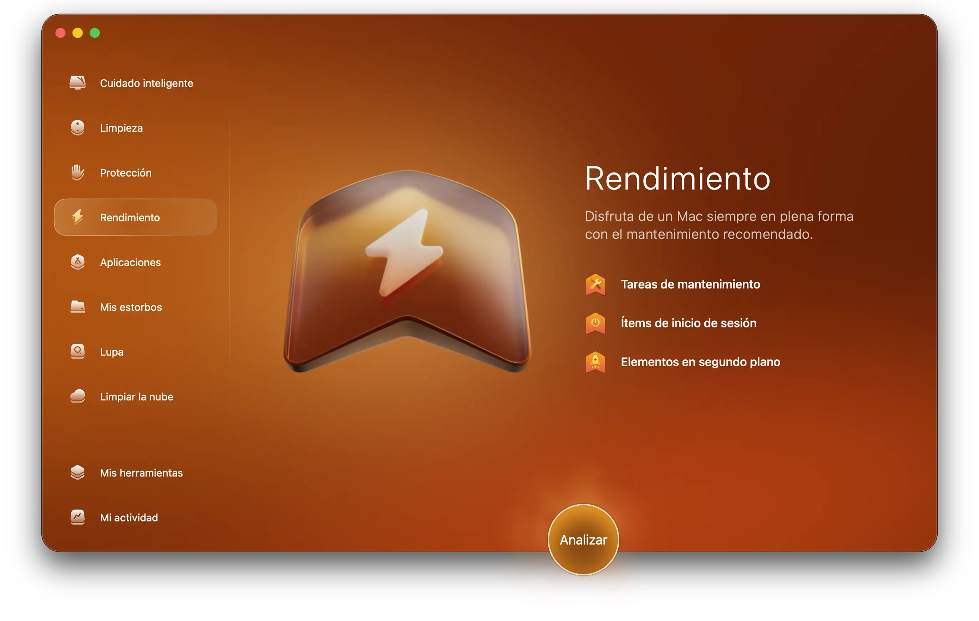Open Mis herramientas stack icon
Viewport: 979px width, 621px height.
77,473
